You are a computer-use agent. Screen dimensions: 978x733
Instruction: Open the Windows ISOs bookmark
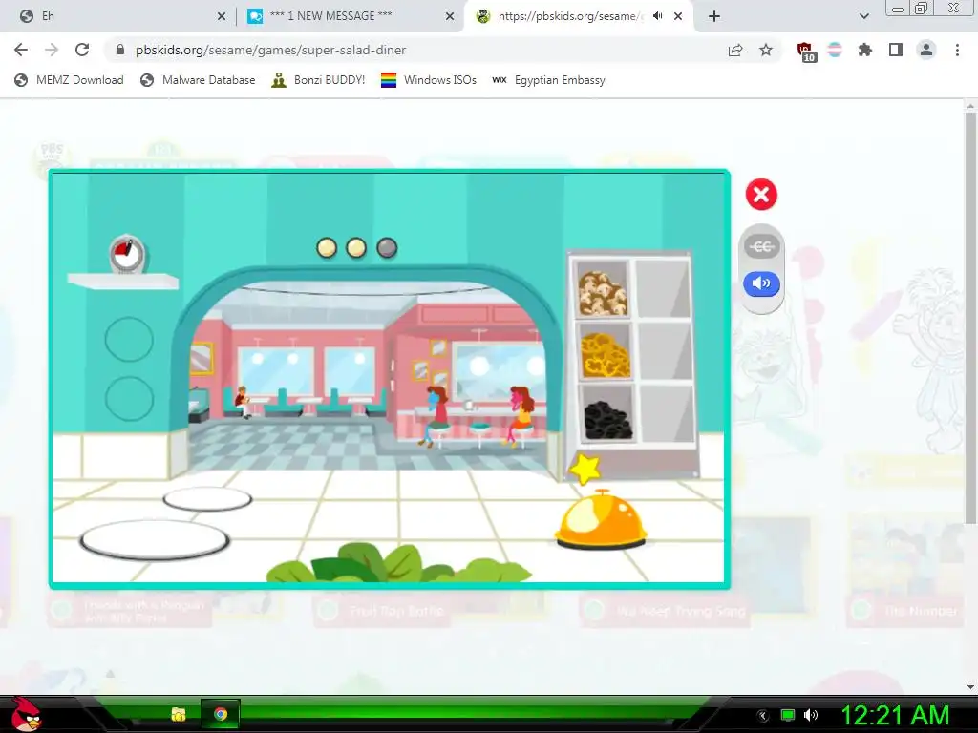[x=429, y=80]
